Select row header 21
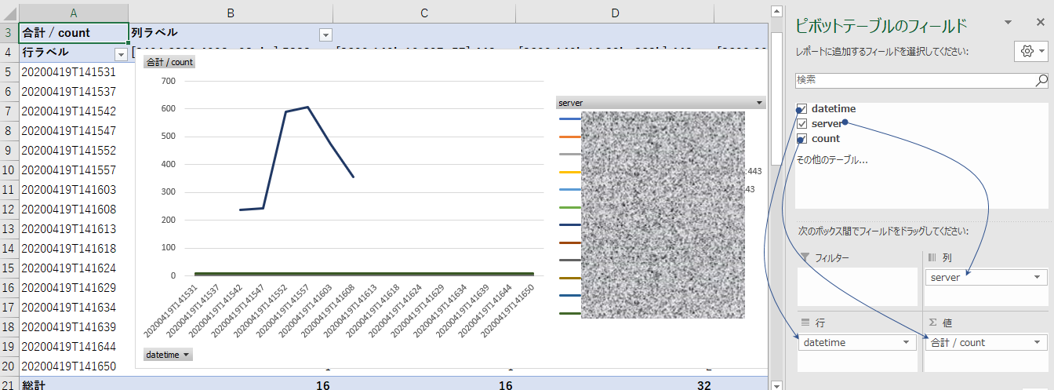 9,385
